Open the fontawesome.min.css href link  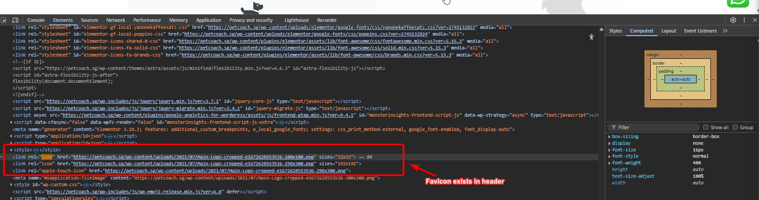click(x=321, y=41)
